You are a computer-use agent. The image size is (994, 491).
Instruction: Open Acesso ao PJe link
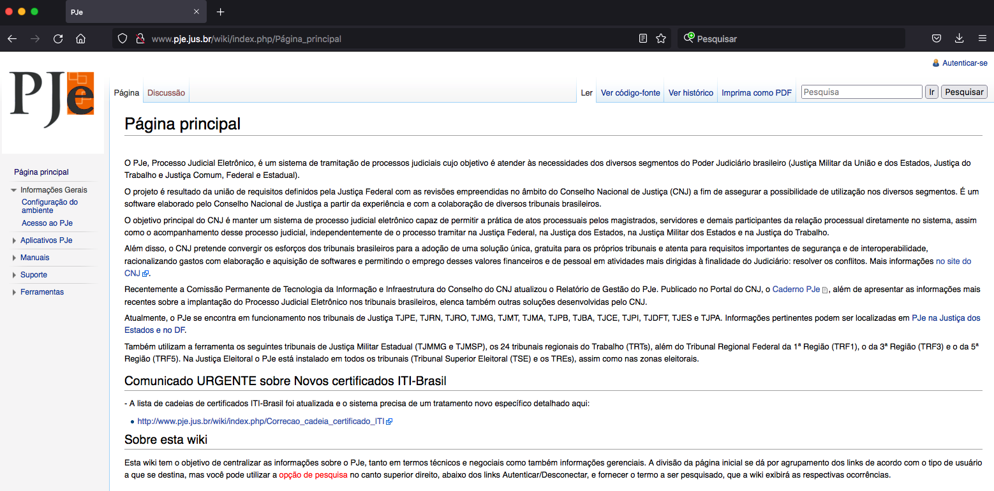coord(47,223)
